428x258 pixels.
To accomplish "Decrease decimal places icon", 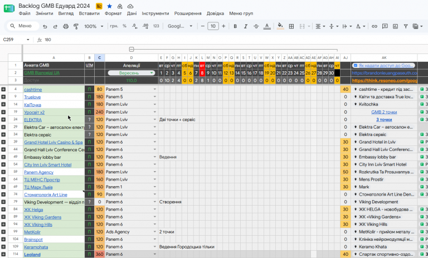I will point(134,26).
